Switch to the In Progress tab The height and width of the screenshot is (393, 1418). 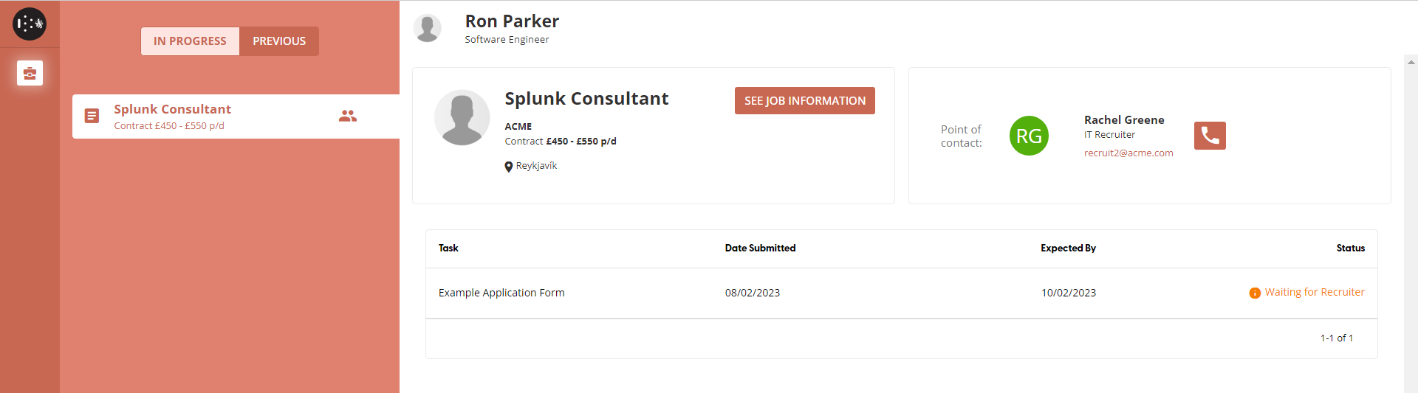click(190, 41)
